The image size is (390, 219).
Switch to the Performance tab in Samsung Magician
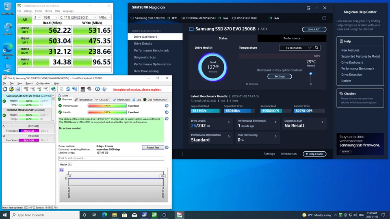click(292, 38)
